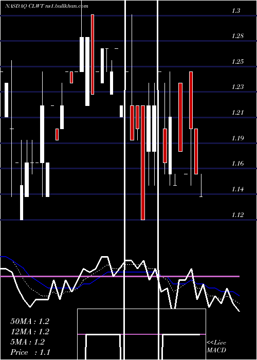This screenshot has height=360, width=257.
Task: Click the 1.28 price axis label
Action: coord(237,36)
